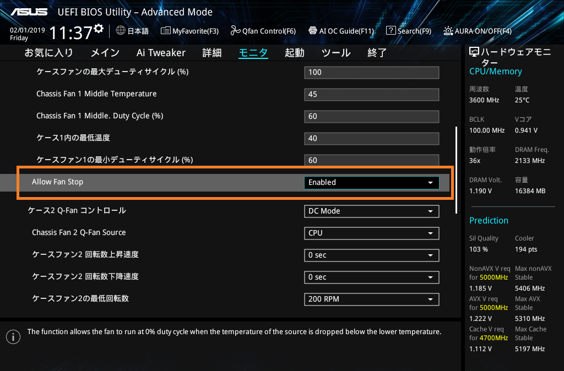Select the ケースファン2の最低回転数 label
564x371 pixels.
pyautogui.click(x=80, y=298)
